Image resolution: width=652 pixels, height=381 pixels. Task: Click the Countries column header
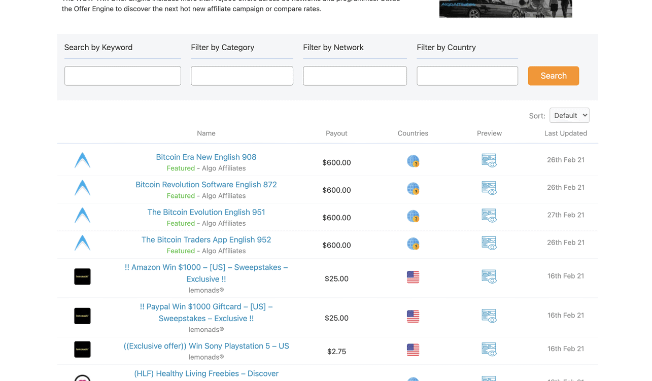[413, 133]
